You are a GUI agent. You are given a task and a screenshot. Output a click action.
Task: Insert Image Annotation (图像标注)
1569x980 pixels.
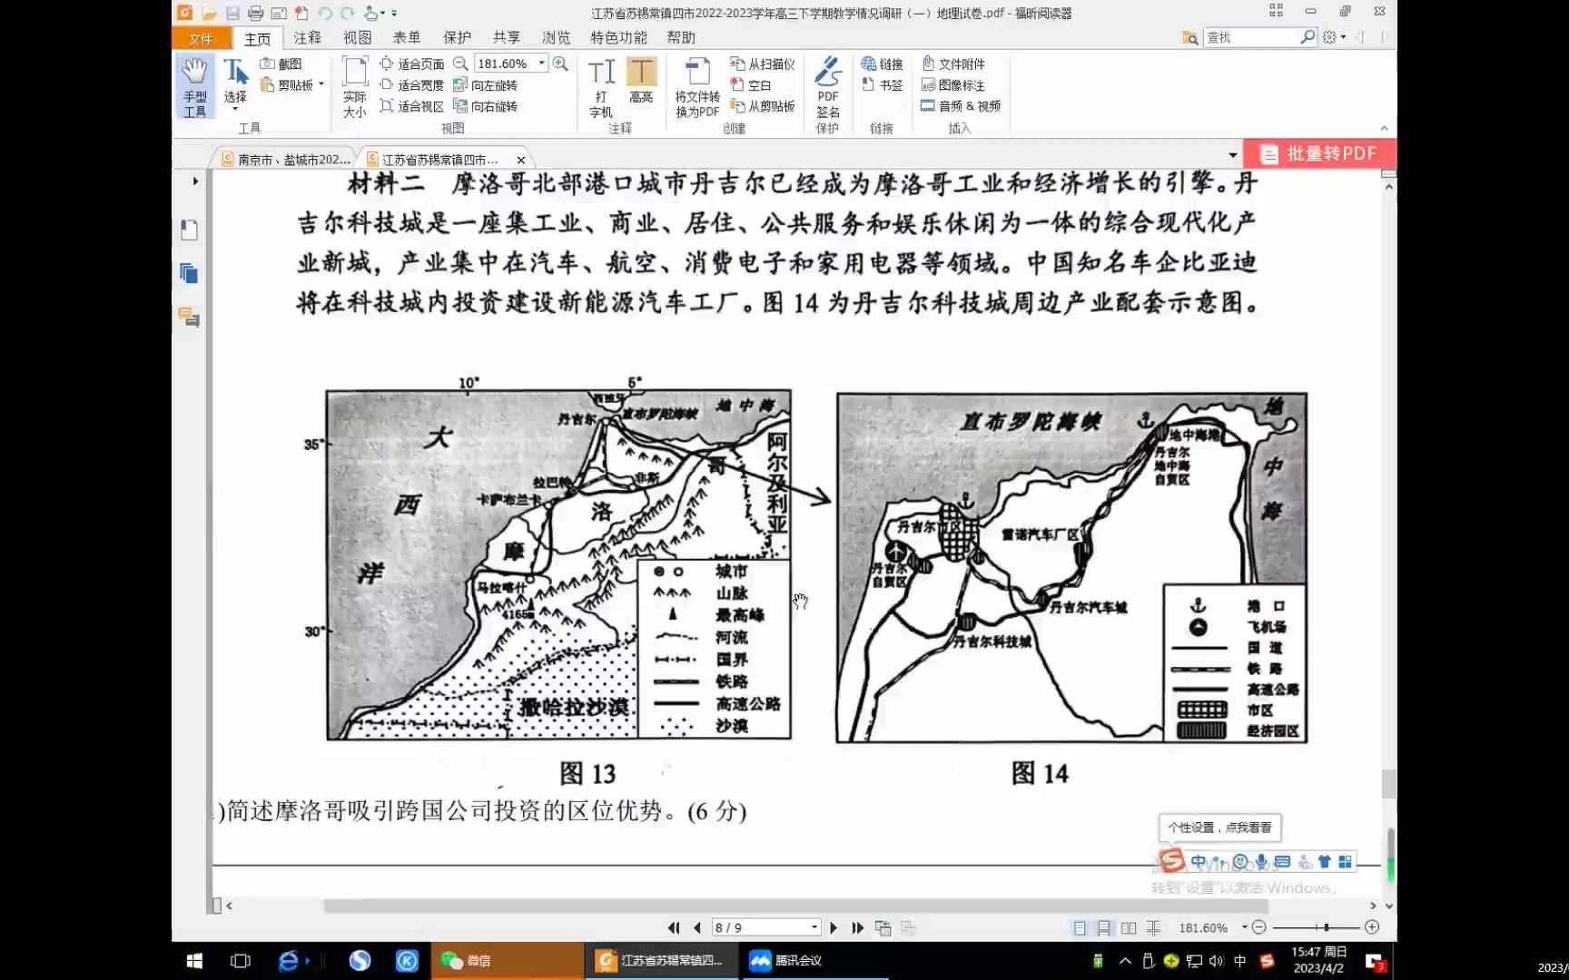pos(953,84)
